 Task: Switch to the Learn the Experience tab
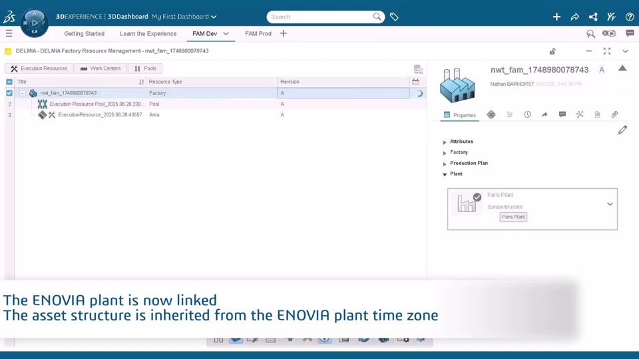click(148, 34)
